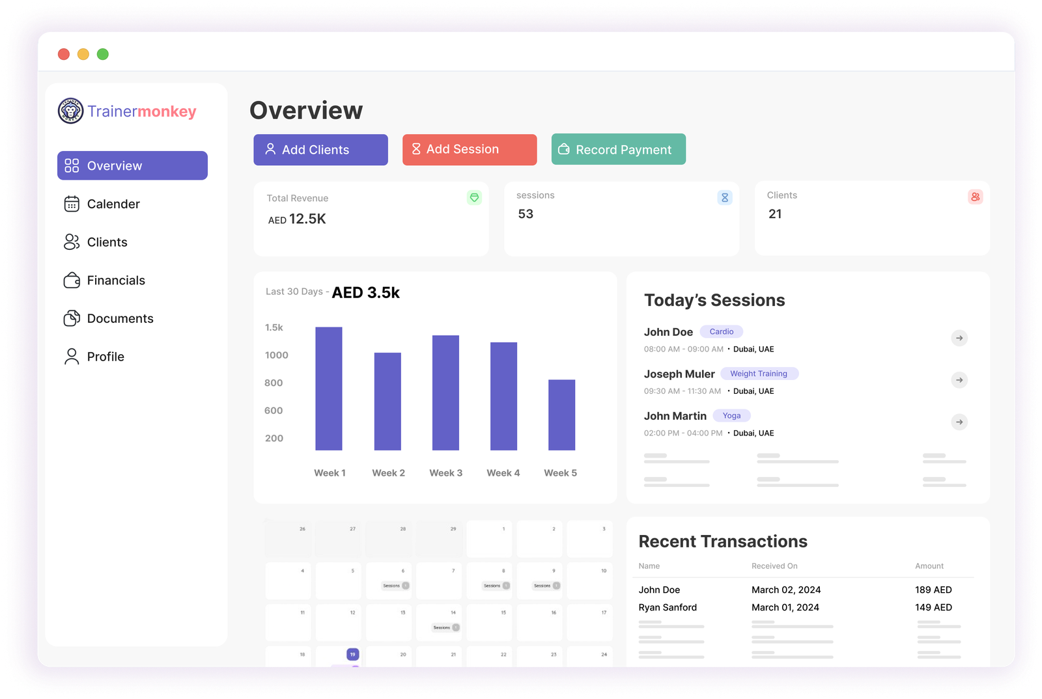
Task: Click the green Total Revenue card icon
Action: point(474,197)
